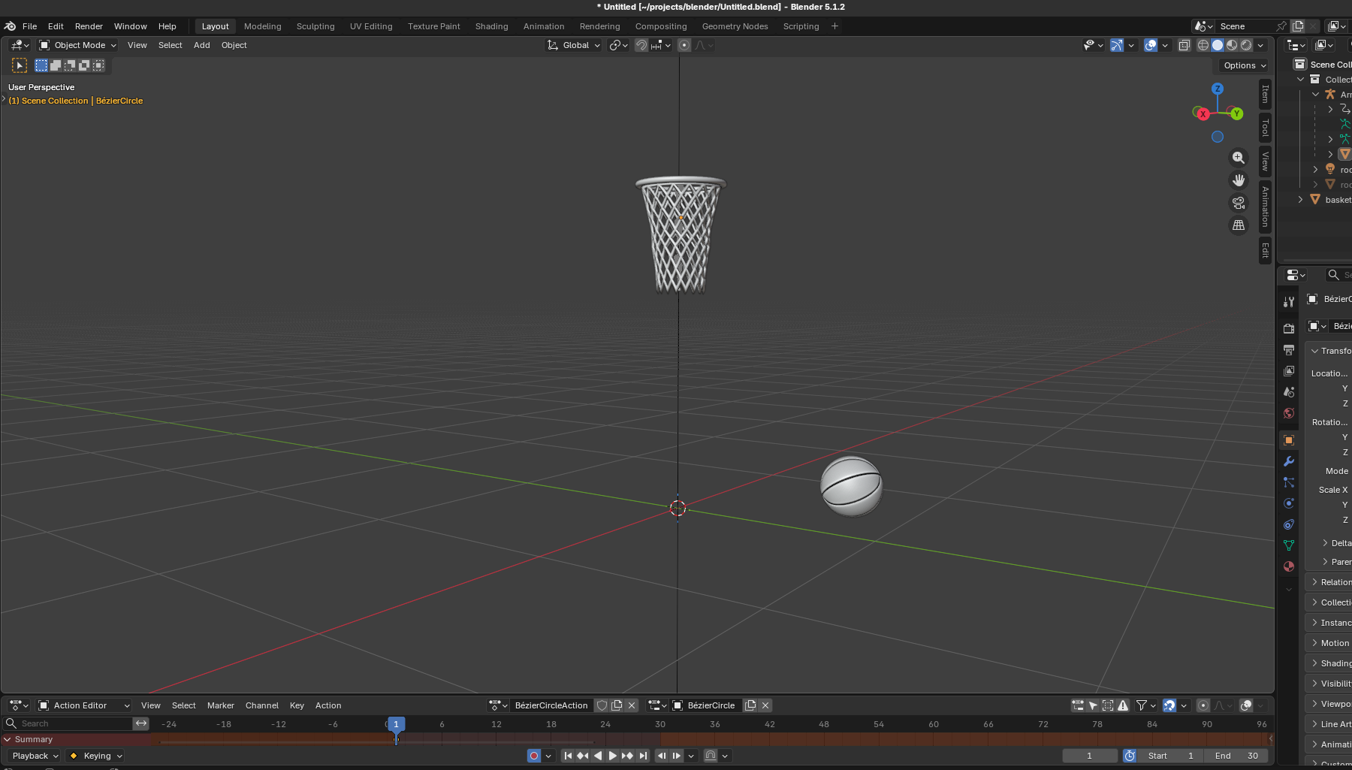This screenshot has height=770, width=1352.
Task: Toggle use preview range clock icon
Action: 1130,756
